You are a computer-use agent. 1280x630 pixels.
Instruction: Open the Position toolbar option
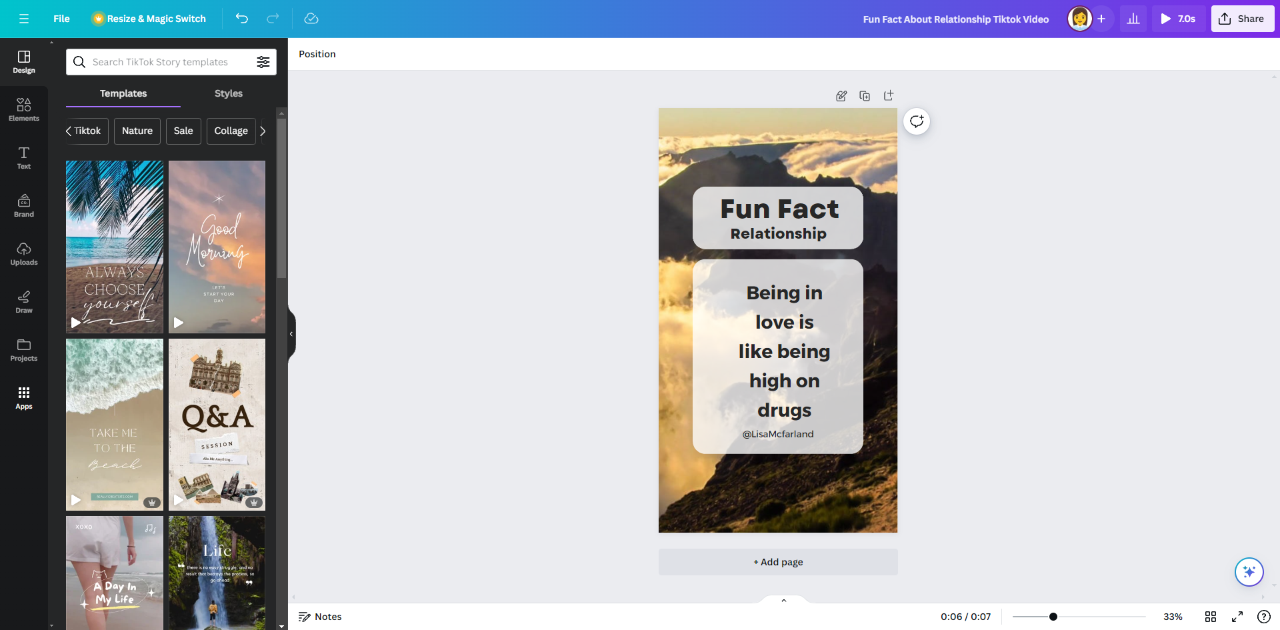point(317,54)
